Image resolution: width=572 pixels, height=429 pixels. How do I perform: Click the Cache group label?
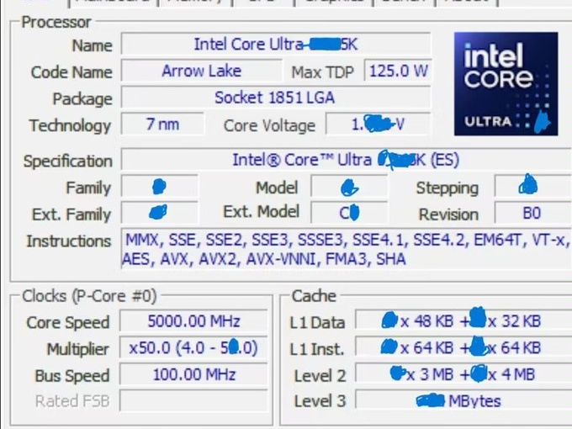(x=314, y=296)
